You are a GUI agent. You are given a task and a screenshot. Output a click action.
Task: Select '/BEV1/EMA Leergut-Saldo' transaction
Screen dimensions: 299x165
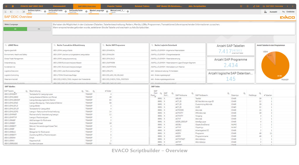pos(76,51)
